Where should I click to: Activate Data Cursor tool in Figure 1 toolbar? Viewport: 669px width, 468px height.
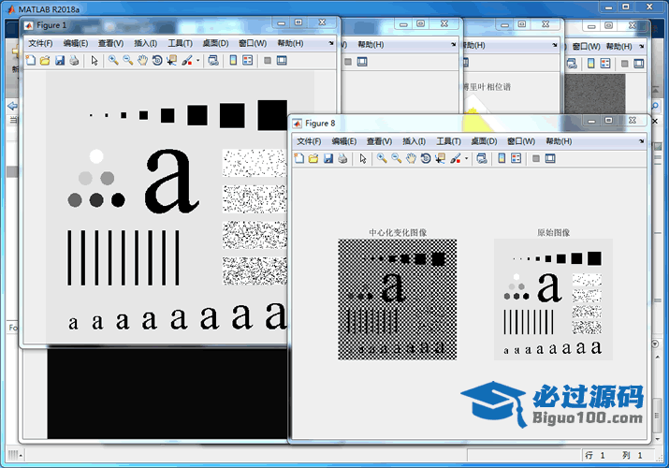pos(172,61)
